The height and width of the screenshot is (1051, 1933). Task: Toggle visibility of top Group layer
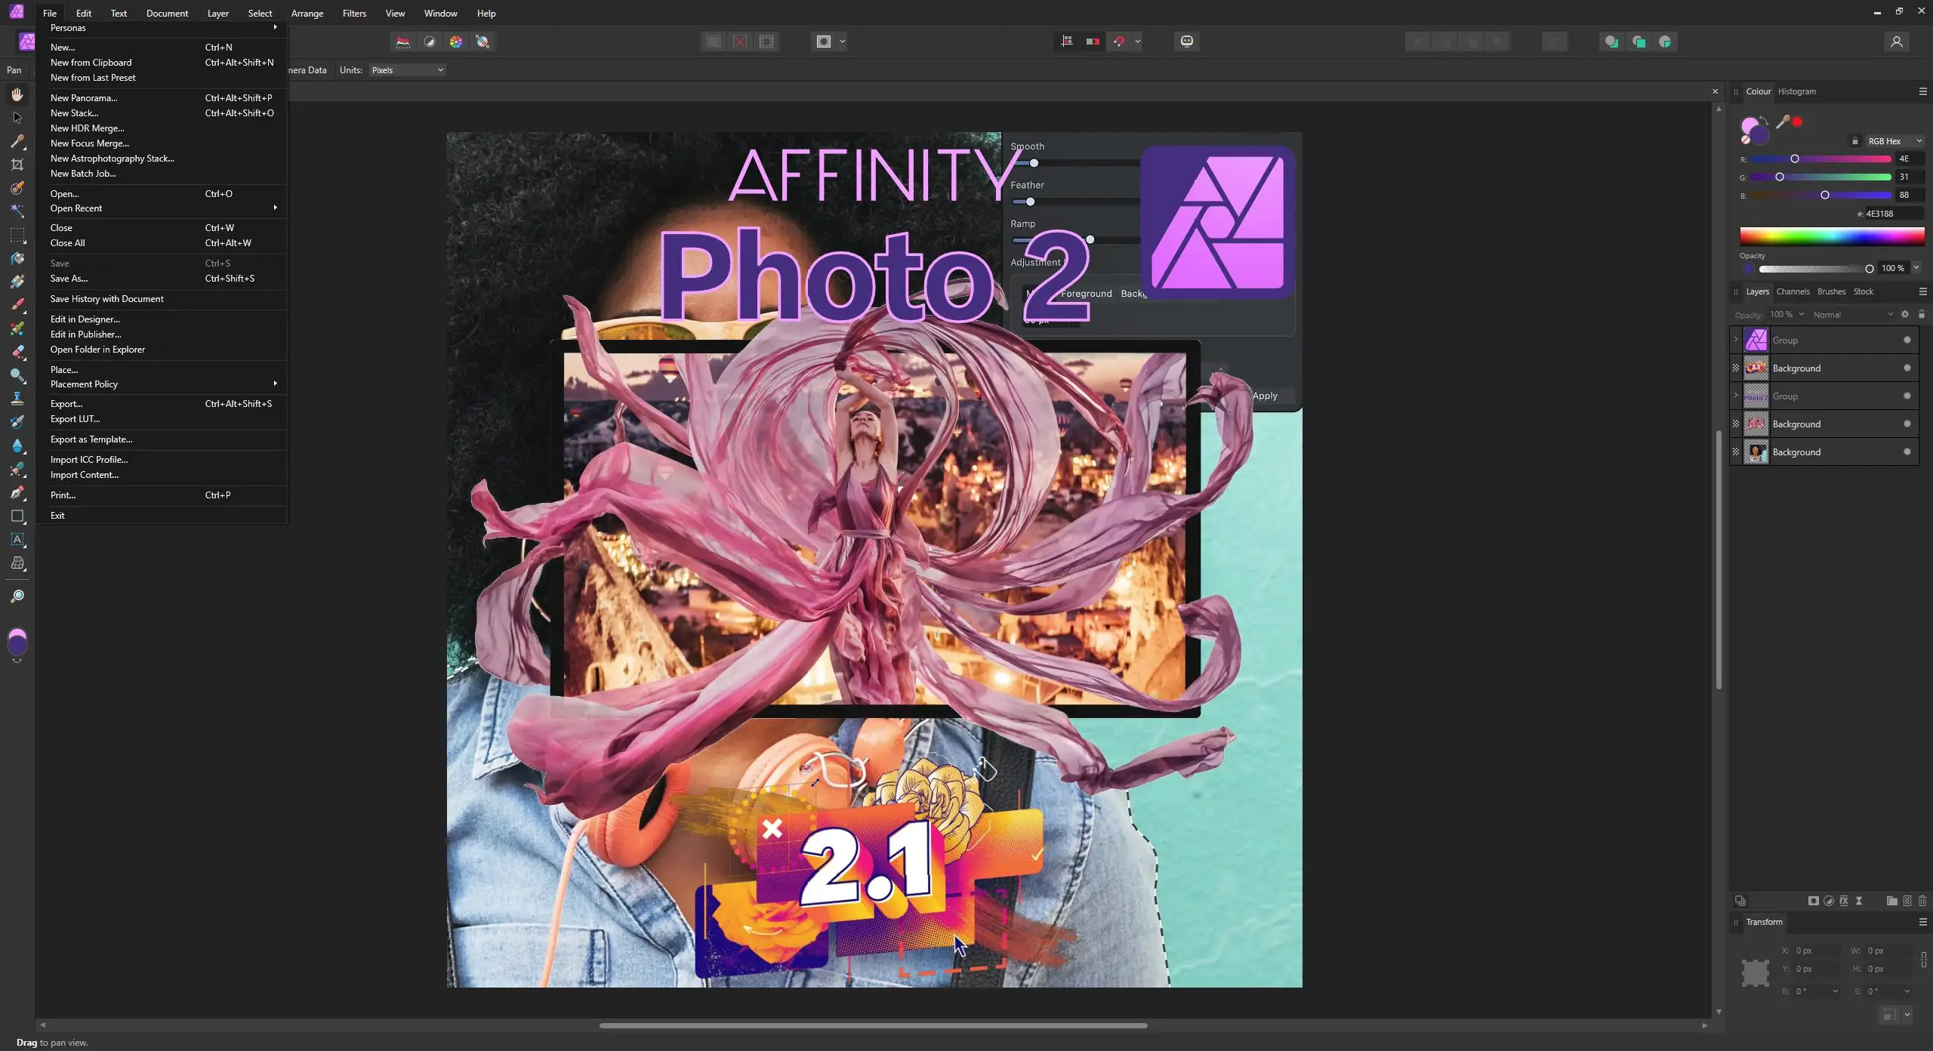(x=1907, y=340)
